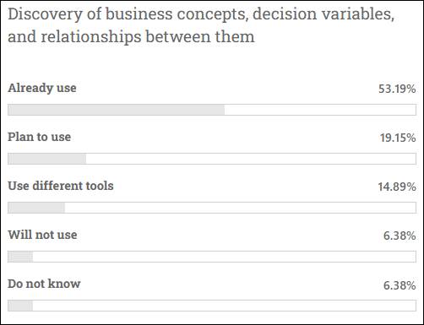The width and height of the screenshot is (424, 325).
Task: Click the filled part of the 'Will not use' bar
Action: pyautogui.click(x=20, y=257)
